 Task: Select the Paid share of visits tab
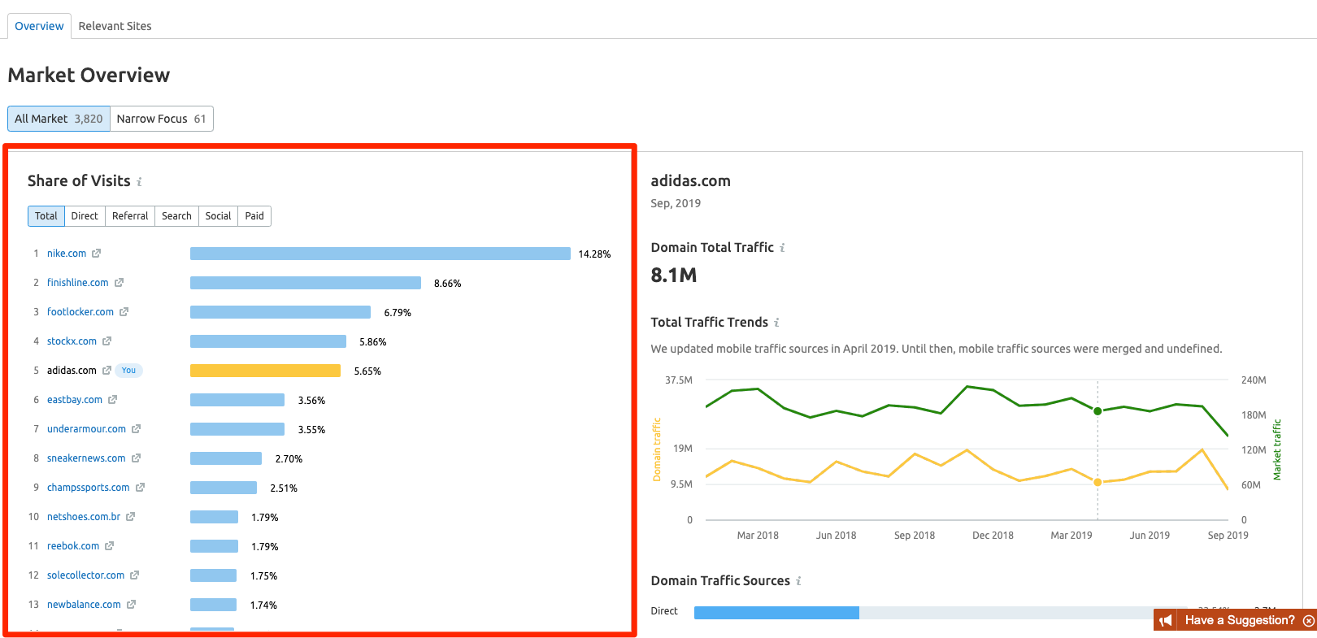click(254, 216)
